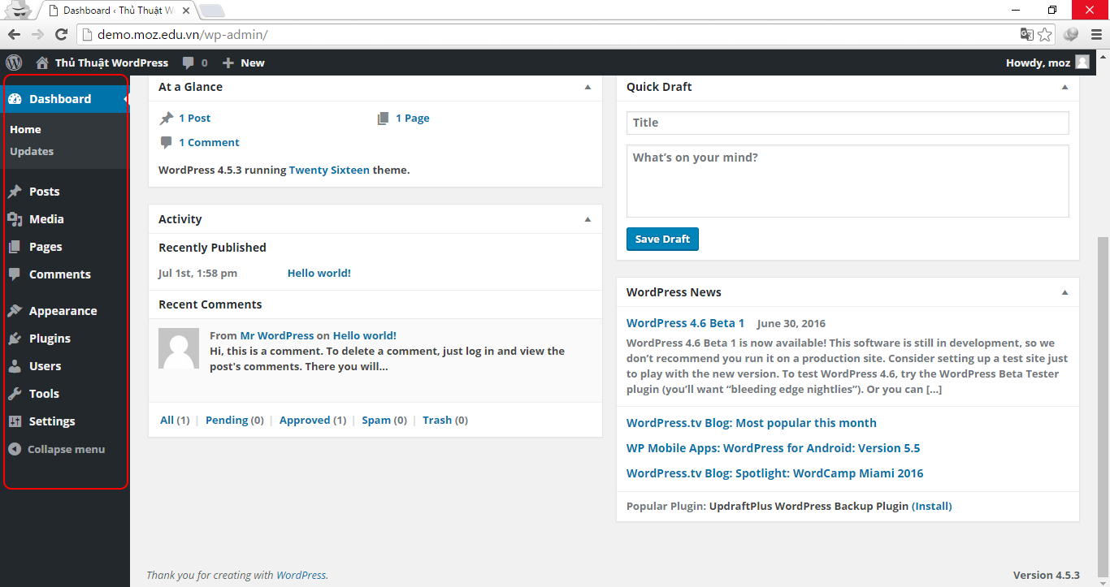The image size is (1110, 587).
Task: Open the 1 Page link
Action: pyautogui.click(x=413, y=118)
